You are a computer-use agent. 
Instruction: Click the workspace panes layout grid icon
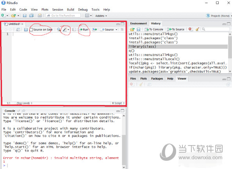(87, 15)
